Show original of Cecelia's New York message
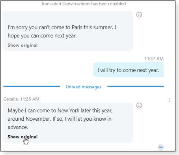Viewport: 179px width, 155px height. [22, 137]
